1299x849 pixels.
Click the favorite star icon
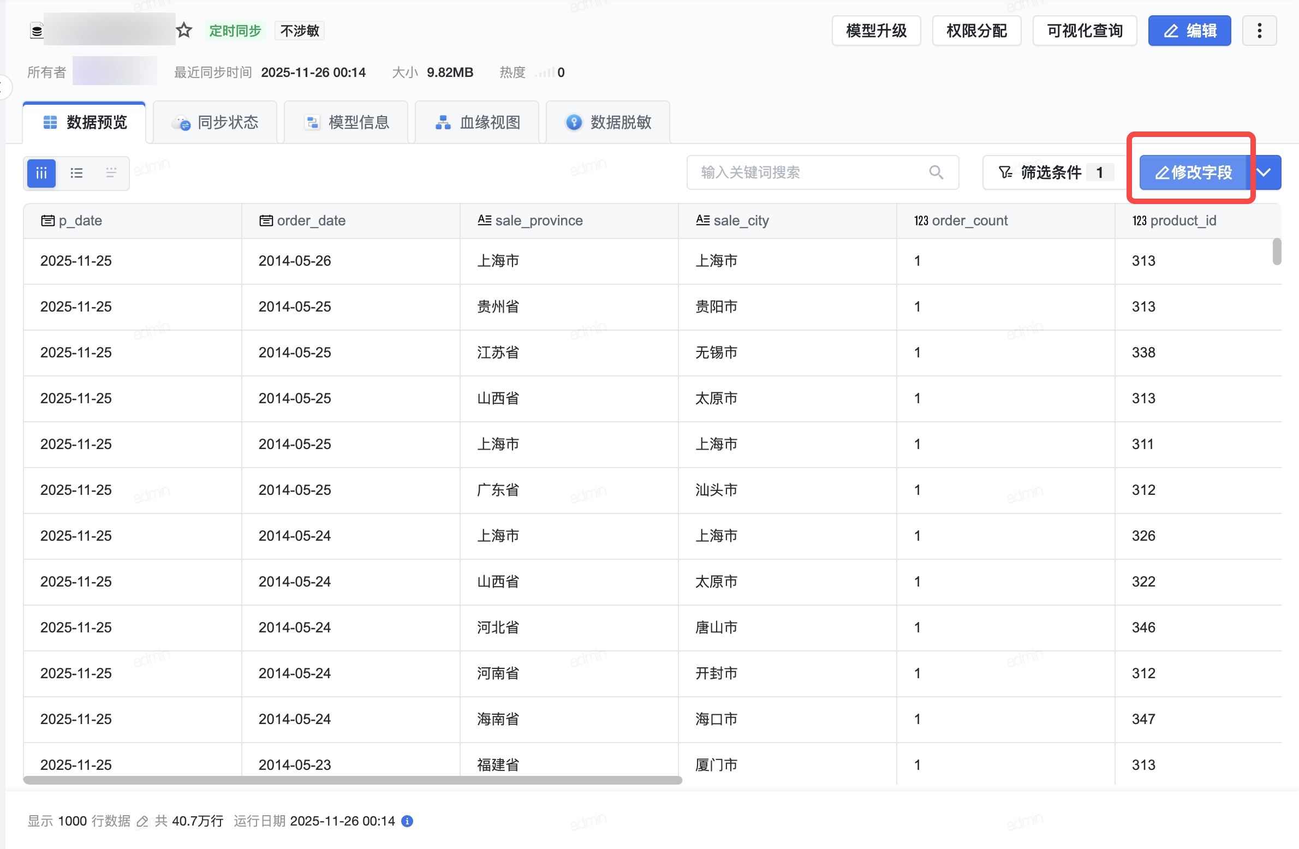[x=184, y=30]
